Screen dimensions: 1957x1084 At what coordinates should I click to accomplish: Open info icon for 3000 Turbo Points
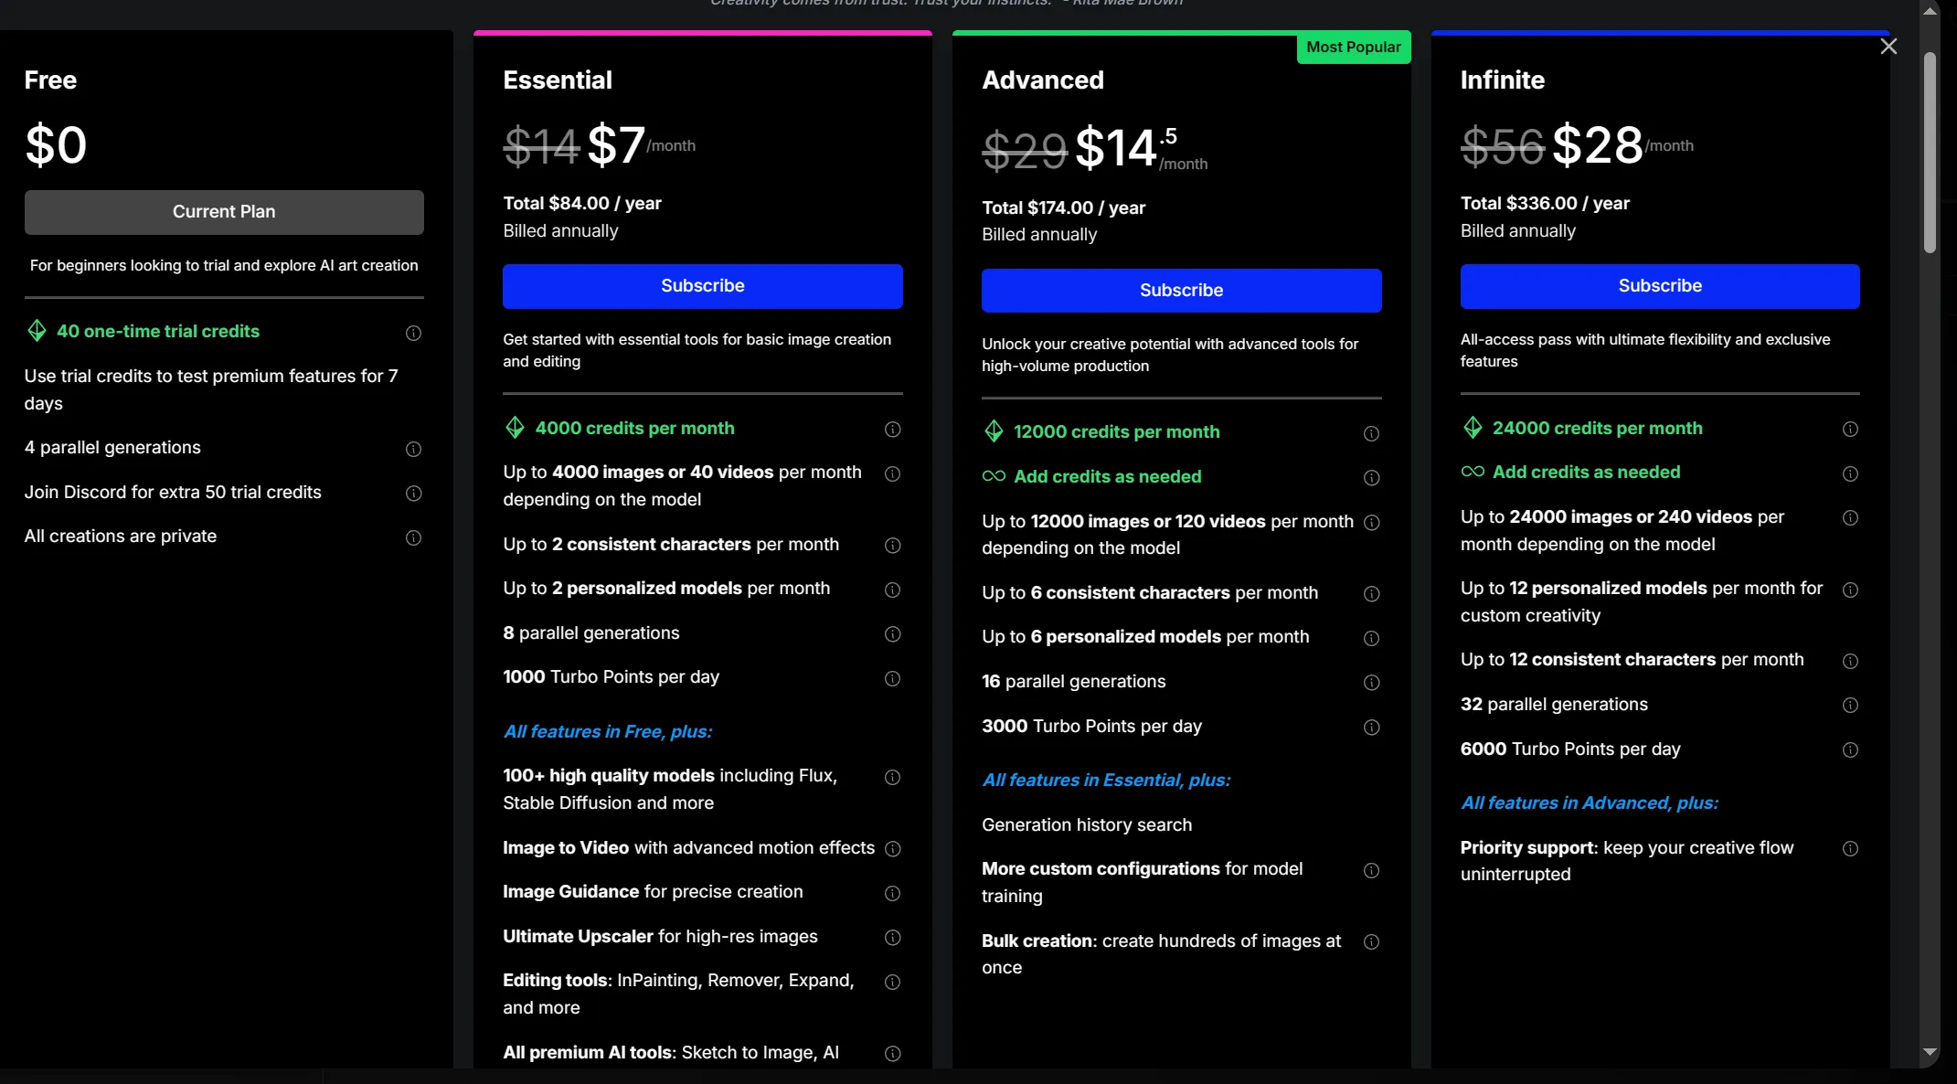(1371, 728)
